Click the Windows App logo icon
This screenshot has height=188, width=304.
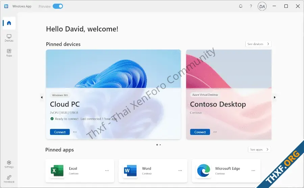[6, 6]
